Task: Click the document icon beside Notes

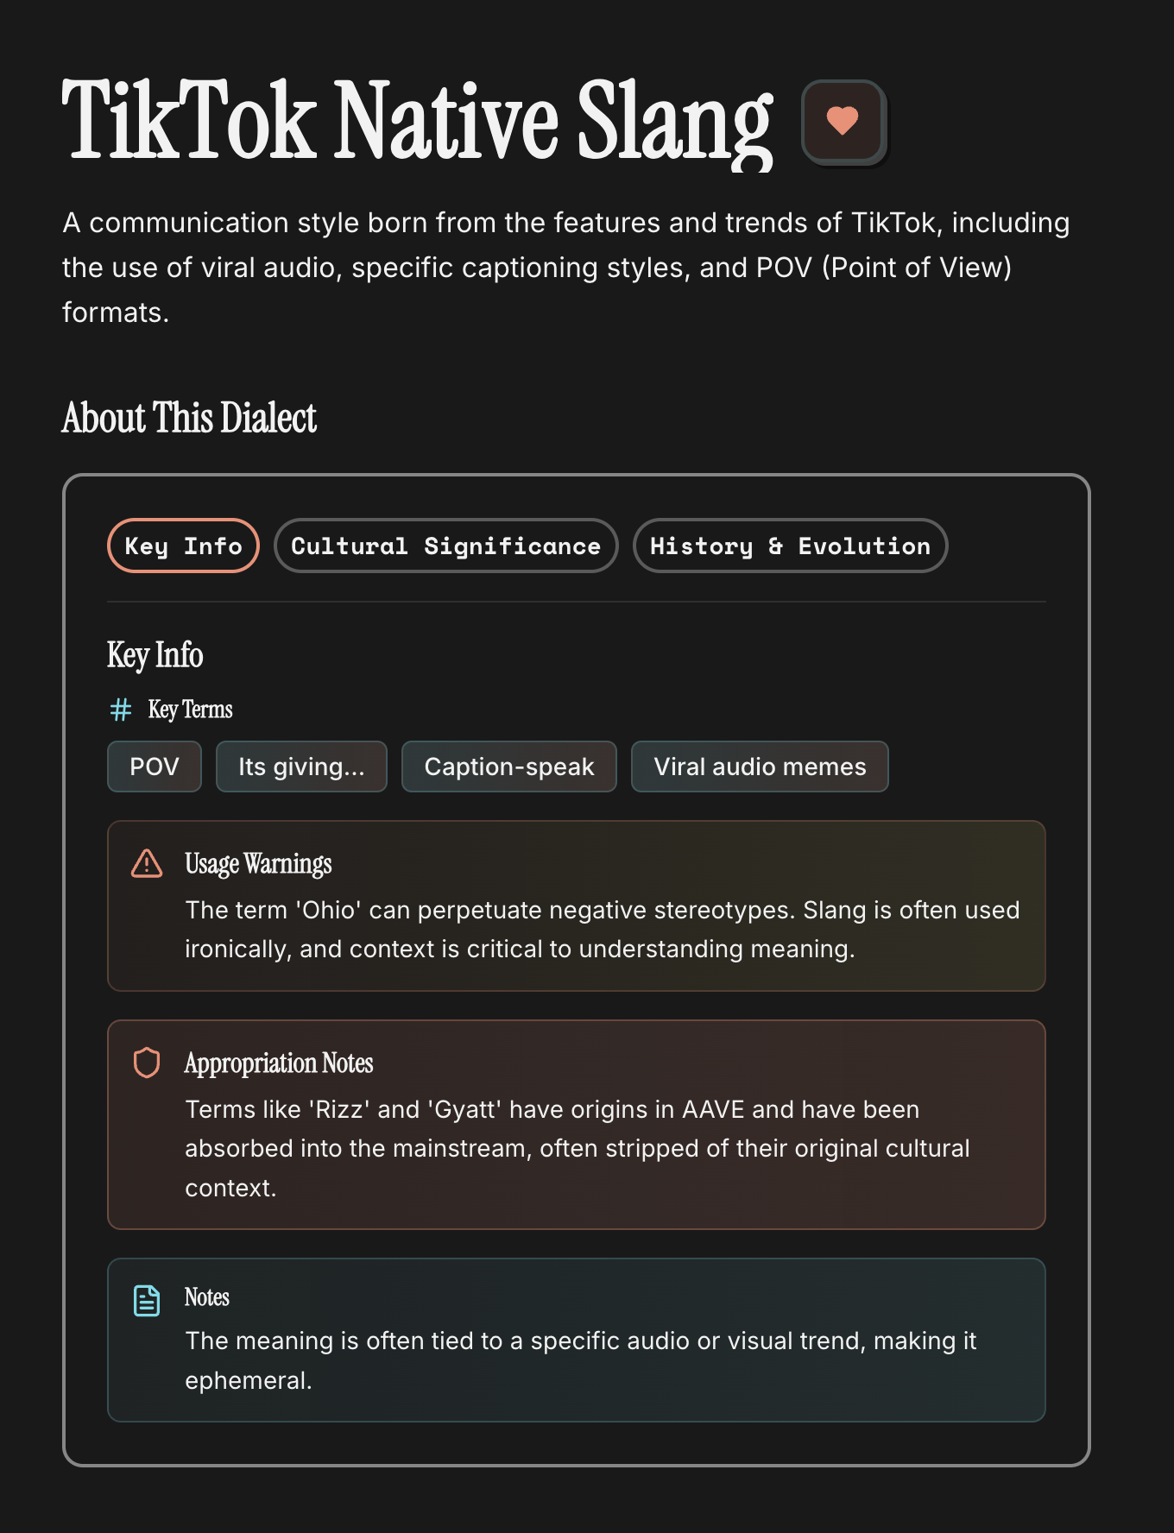Action: (x=147, y=1300)
